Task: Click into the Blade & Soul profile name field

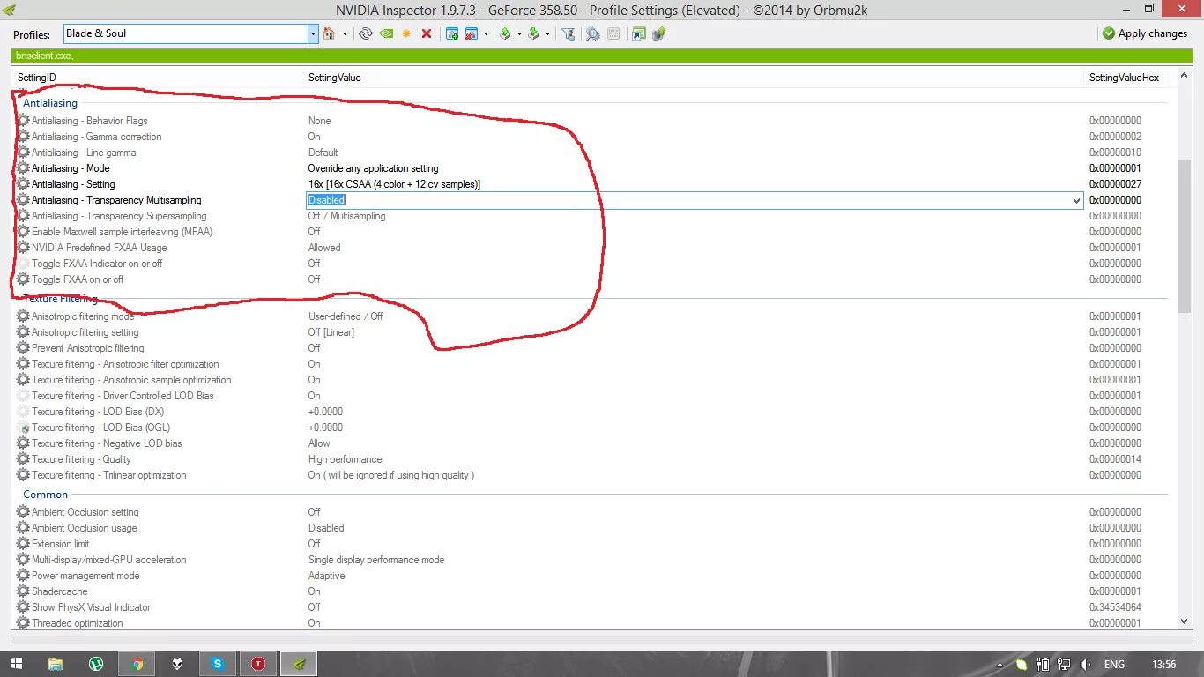Action: coord(185,33)
